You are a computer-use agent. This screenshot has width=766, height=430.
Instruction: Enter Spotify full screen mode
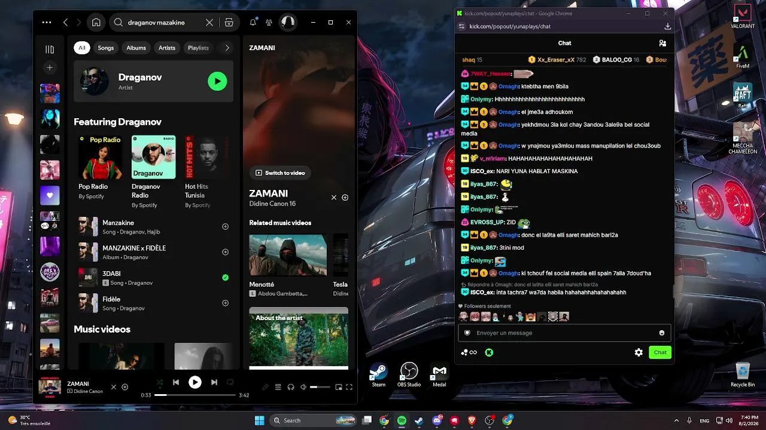(349, 387)
